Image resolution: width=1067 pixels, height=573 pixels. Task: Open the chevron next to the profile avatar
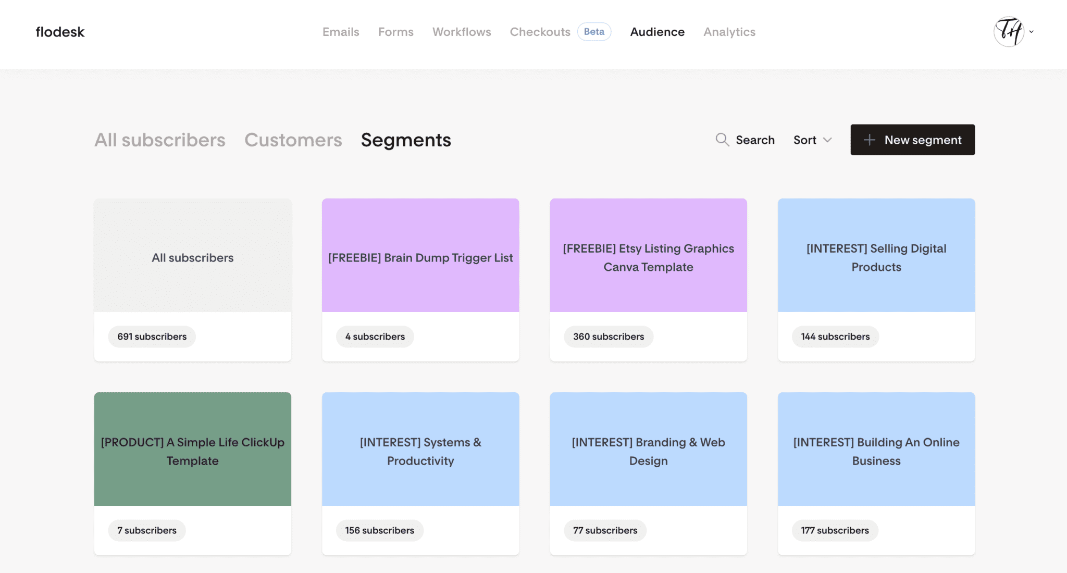pyautogui.click(x=1032, y=32)
